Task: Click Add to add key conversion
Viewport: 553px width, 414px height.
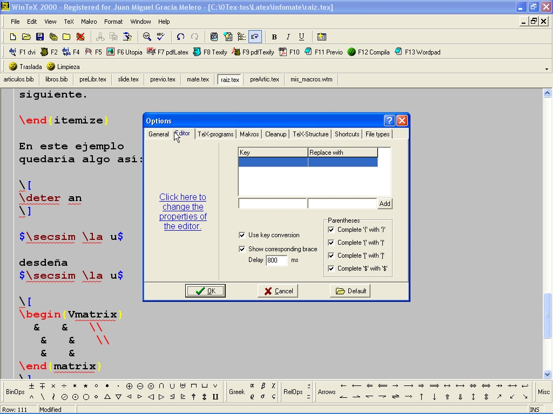Action: coord(385,203)
